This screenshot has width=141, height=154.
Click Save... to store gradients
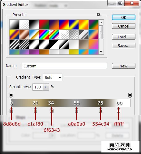tap(124, 45)
